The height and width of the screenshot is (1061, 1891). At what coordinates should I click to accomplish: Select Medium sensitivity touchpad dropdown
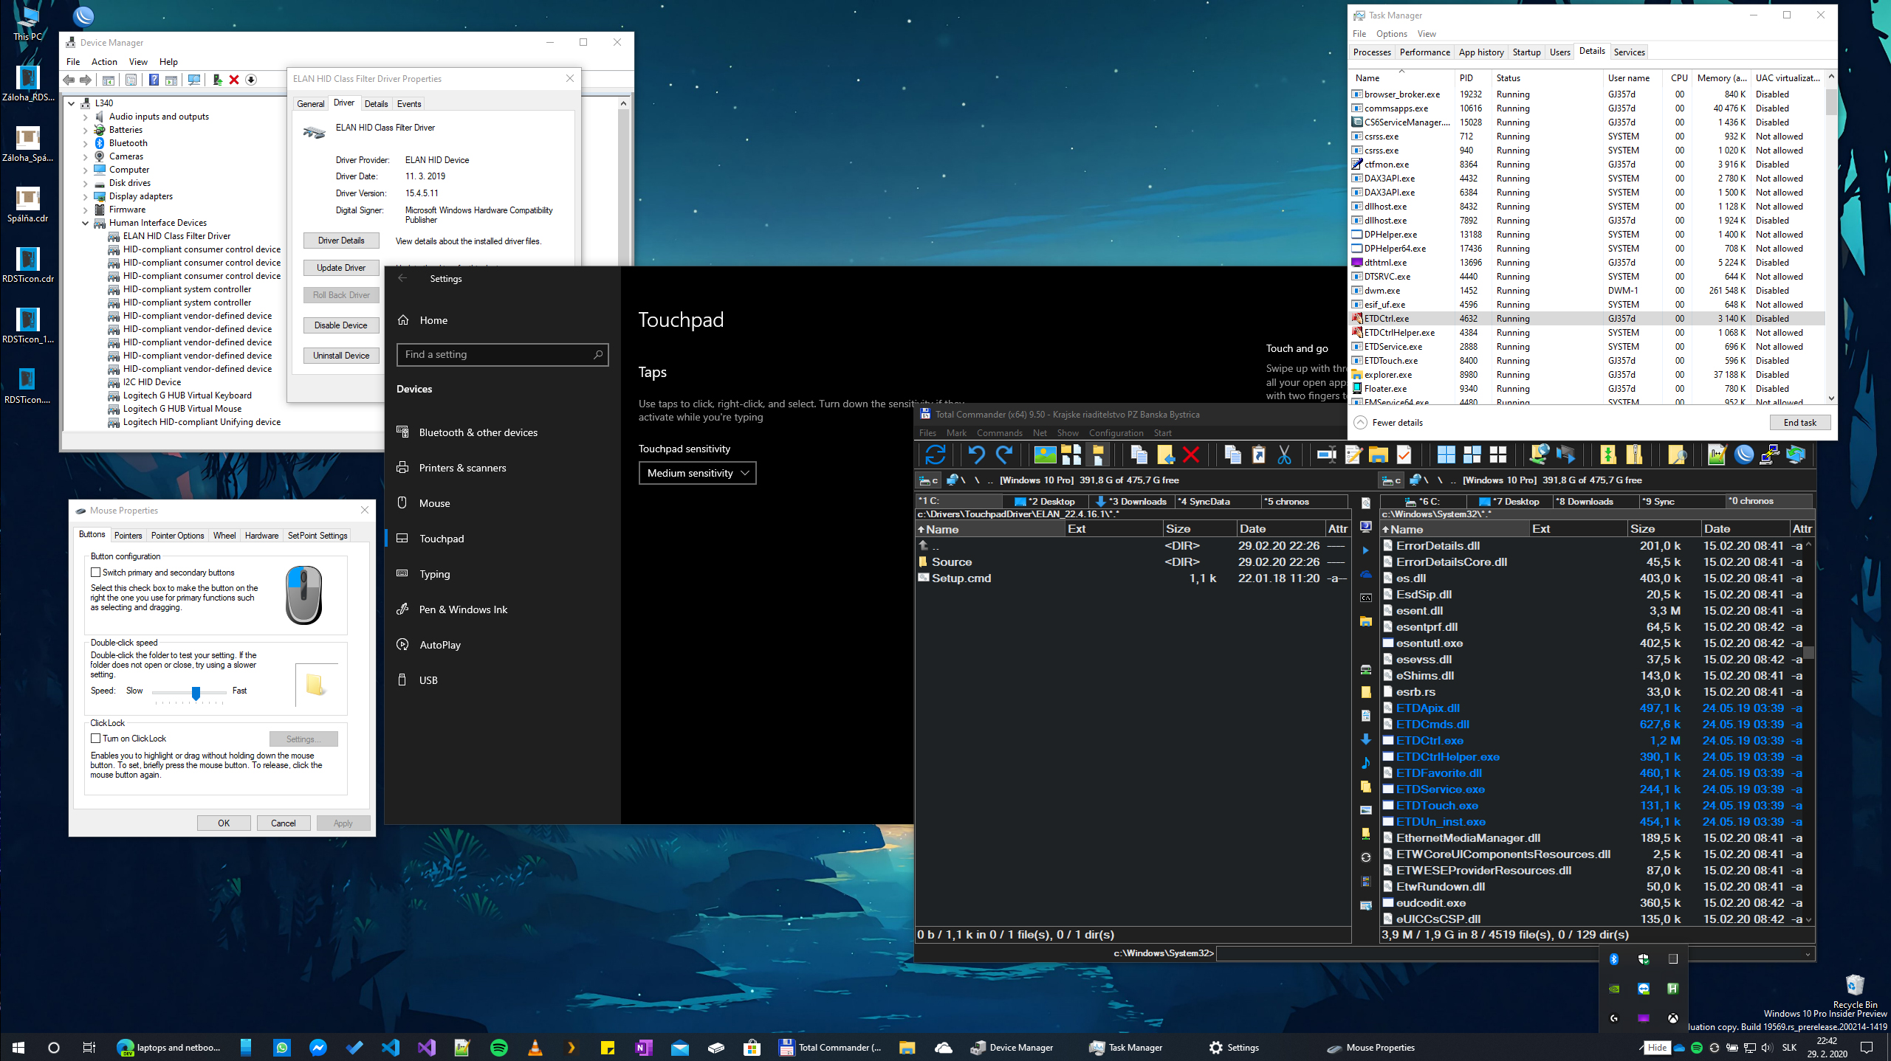695,471
